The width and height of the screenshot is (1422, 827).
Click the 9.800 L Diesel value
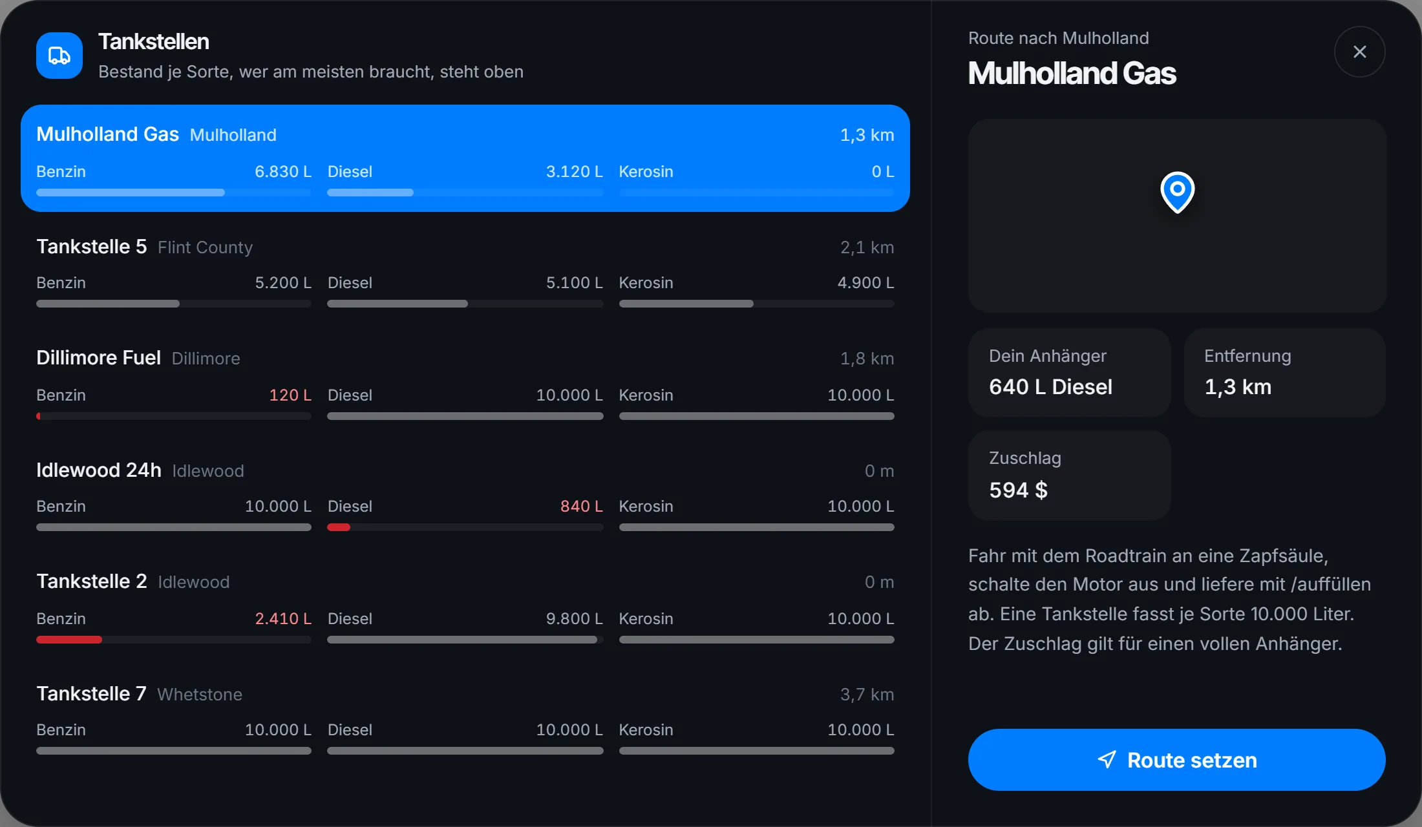575,618
